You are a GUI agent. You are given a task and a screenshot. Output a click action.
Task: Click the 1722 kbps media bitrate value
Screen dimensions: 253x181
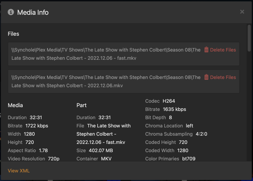(x=37, y=126)
